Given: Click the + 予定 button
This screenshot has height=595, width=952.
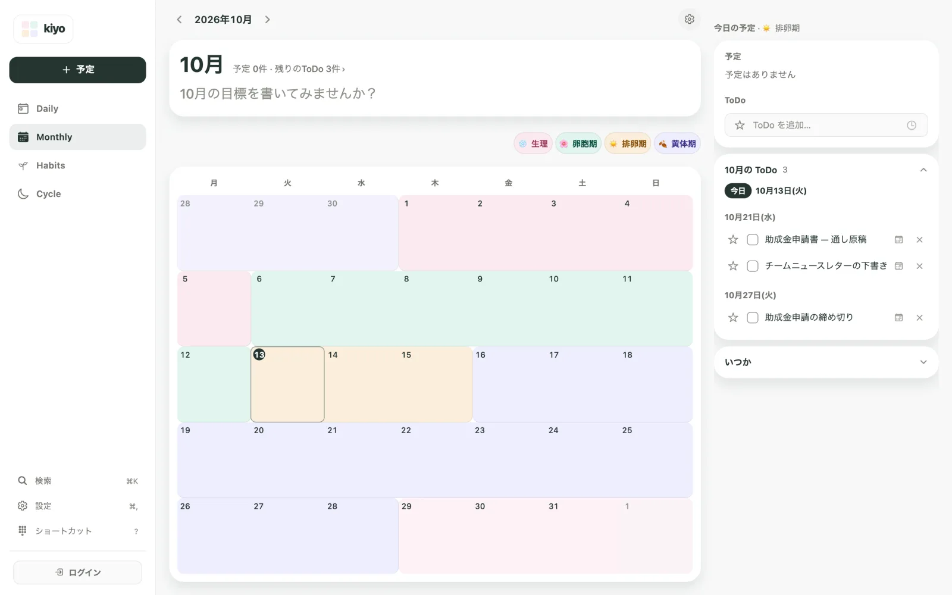Looking at the screenshot, I should click(x=77, y=70).
